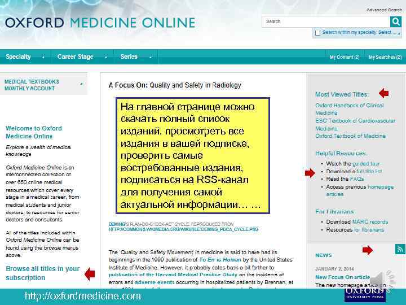Browse all titles in your subscription

43,273
